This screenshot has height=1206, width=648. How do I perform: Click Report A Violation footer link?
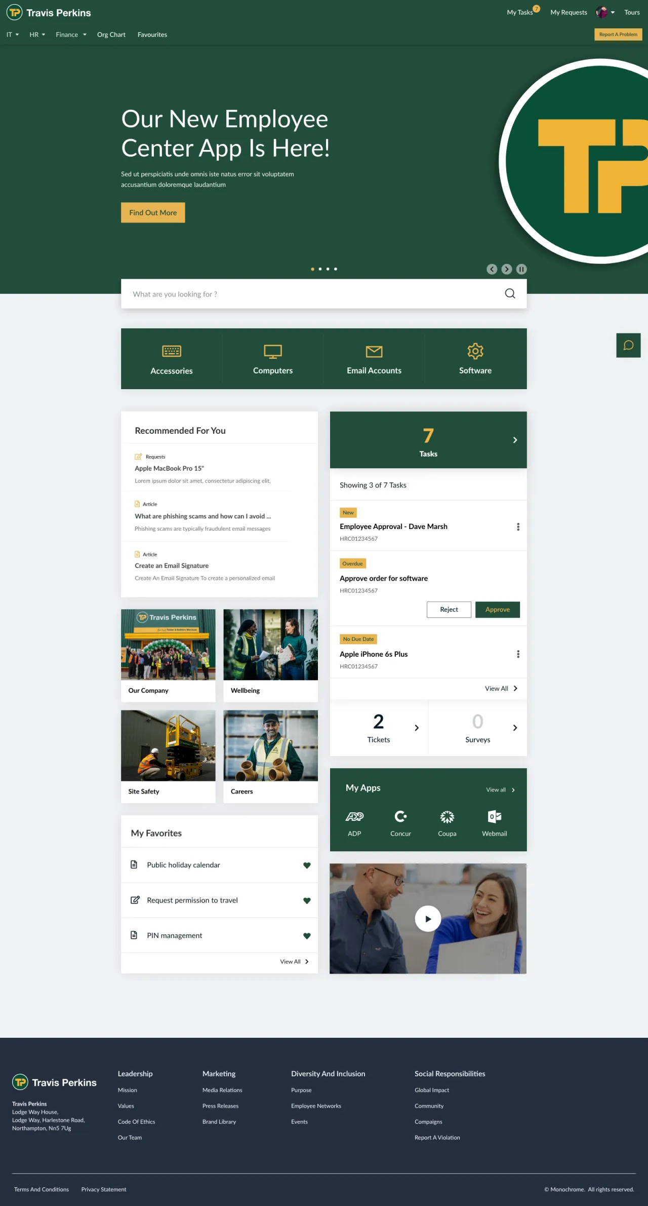click(x=437, y=1137)
